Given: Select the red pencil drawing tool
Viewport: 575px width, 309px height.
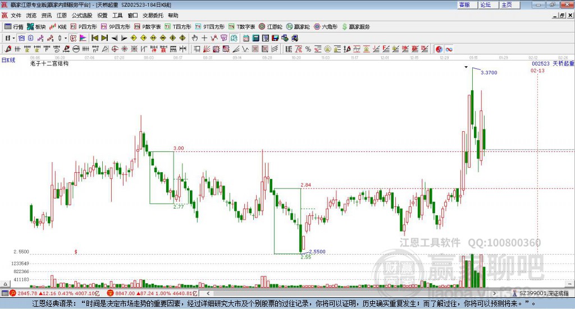Looking at the screenshot, I should [8, 49].
